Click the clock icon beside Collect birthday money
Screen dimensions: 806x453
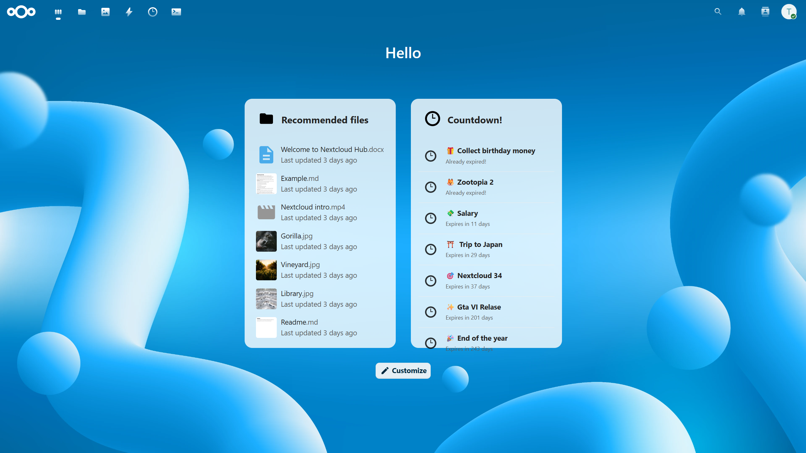click(431, 156)
